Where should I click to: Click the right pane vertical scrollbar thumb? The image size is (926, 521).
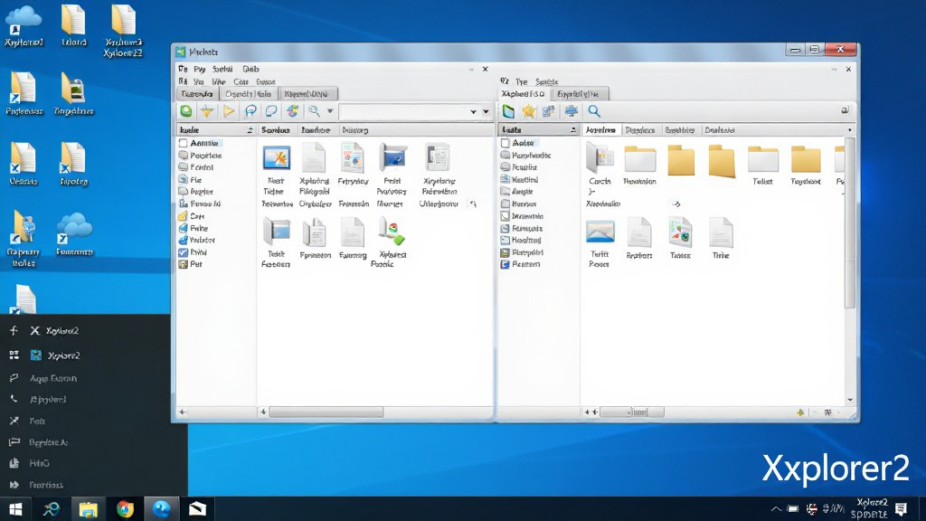850,223
